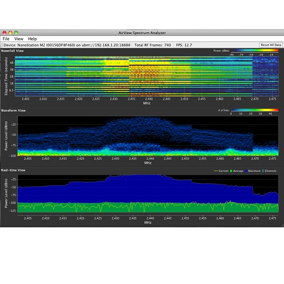Click the yellow minimize window button

[x=10, y=33]
